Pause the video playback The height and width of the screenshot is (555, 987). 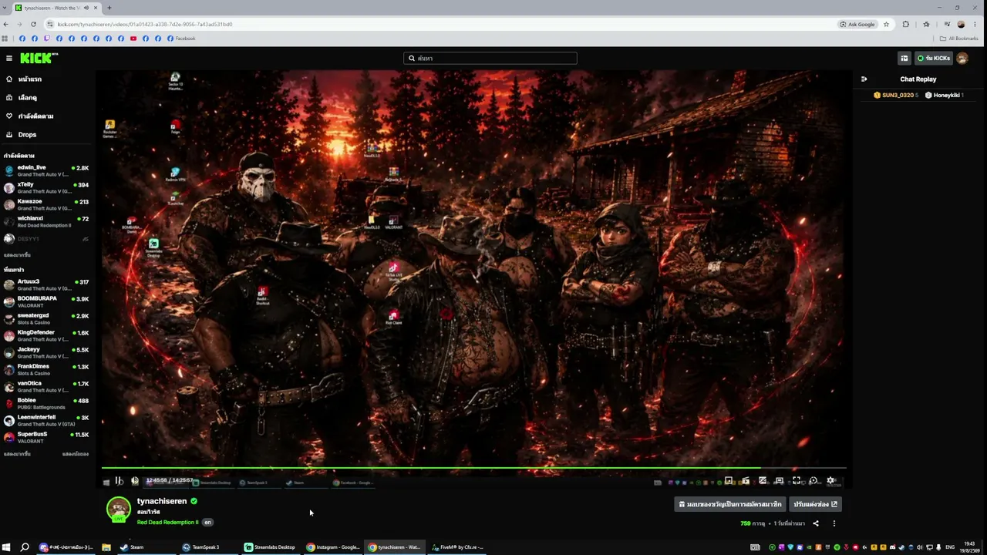(x=119, y=481)
